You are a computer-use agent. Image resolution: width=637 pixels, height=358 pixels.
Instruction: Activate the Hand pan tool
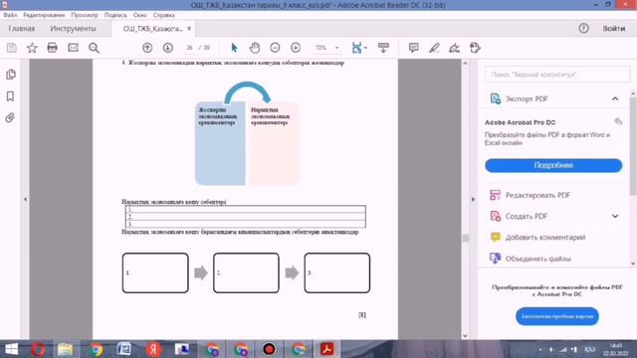click(255, 48)
